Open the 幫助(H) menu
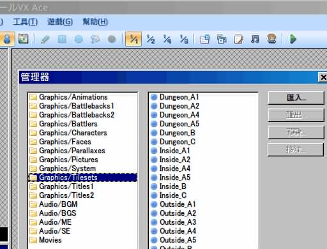The width and height of the screenshot is (327, 249). click(95, 22)
